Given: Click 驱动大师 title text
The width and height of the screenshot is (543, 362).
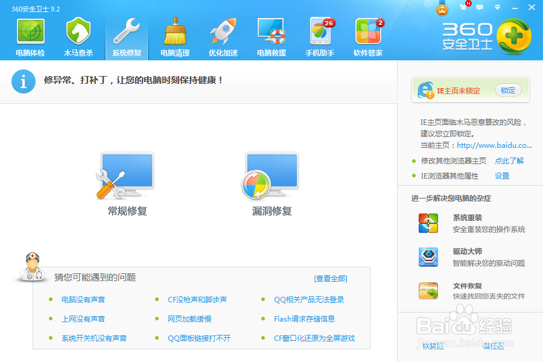Looking at the screenshot, I should (468, 252).
